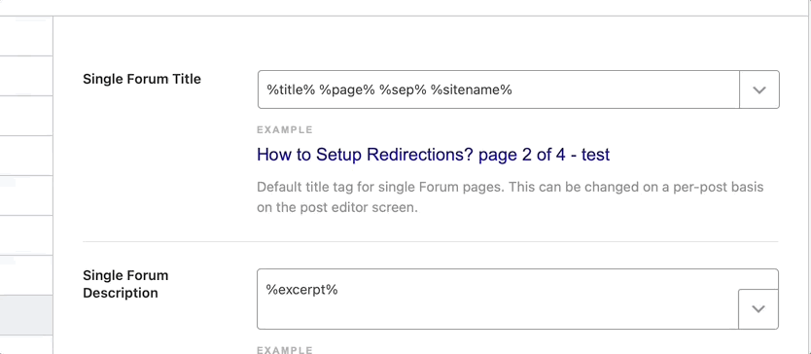
Task: Place cursor after %sitename% in title field
Action: point(513,90)
